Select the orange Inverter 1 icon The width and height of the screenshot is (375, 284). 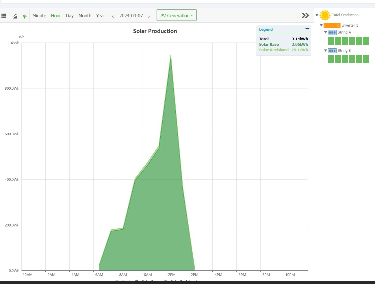[x=332, y=25]
